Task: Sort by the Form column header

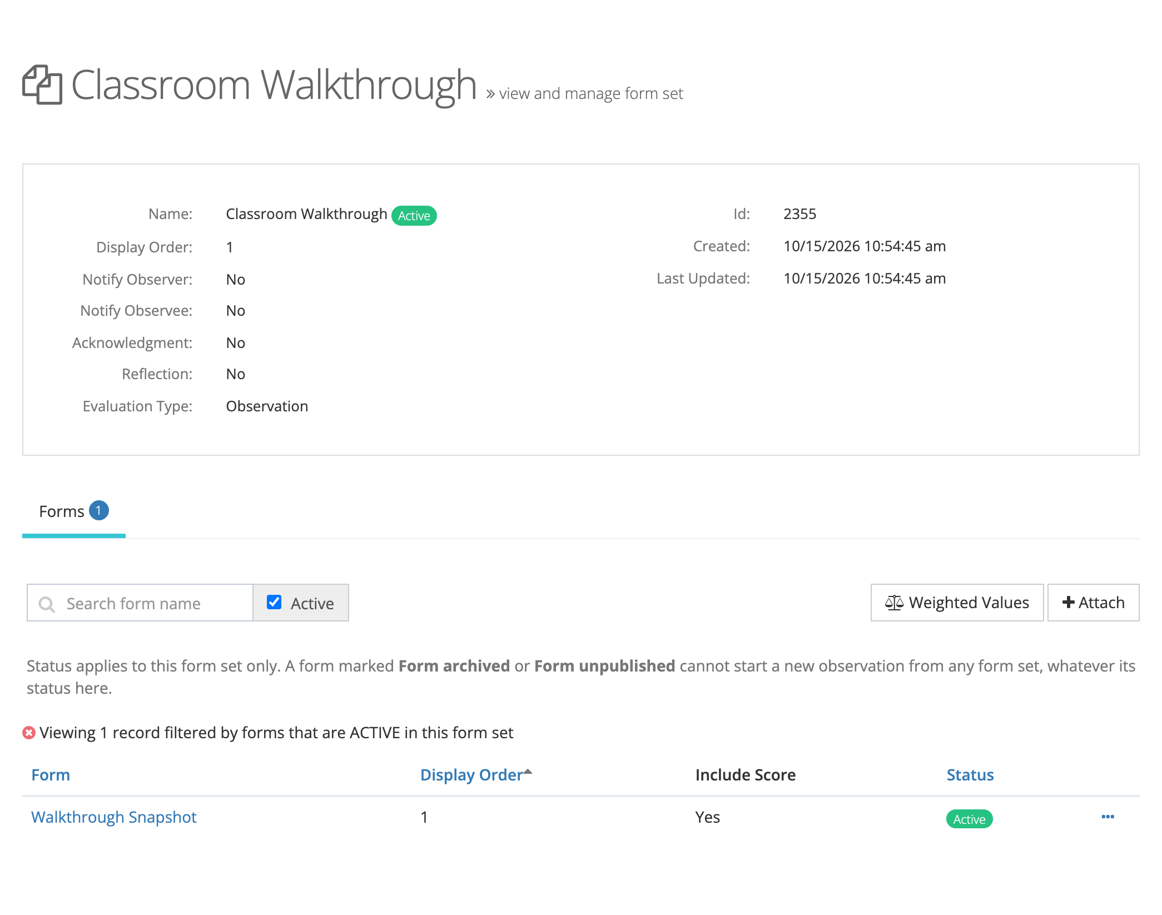Action: point(51,775)
